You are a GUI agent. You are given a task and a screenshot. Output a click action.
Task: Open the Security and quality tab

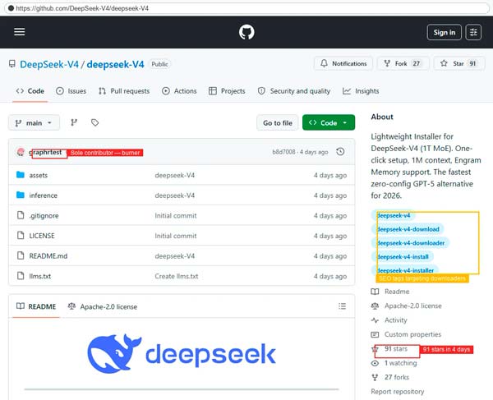click(x=294, y=91)
